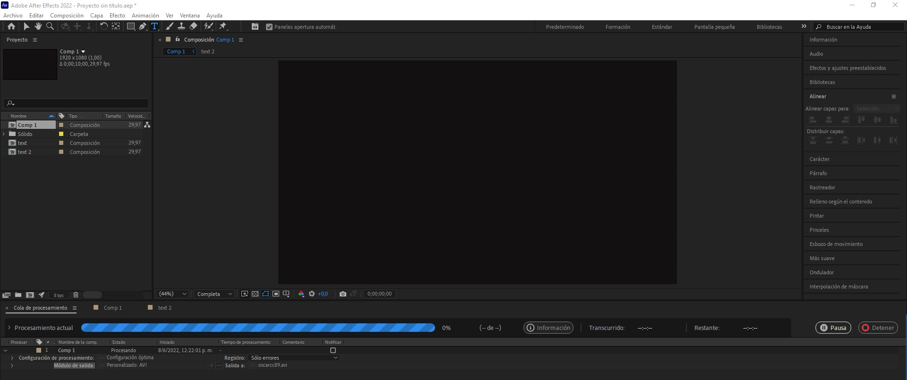907x380 pixels.
Task: Expand Módulo de salida settings
Action: click(12, 365)
